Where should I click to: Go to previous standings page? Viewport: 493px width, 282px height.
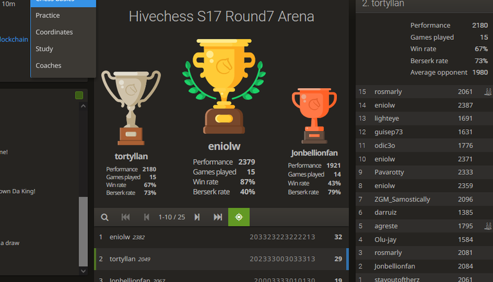click(x=146, y=217)
